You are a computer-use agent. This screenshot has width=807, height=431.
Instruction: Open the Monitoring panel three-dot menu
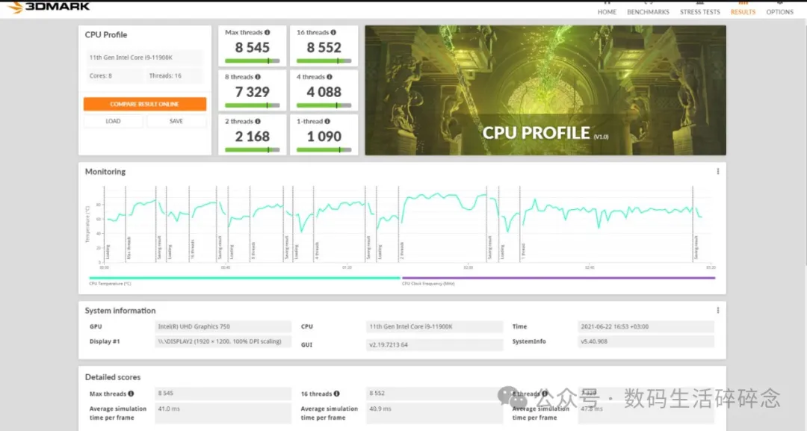click(x=717, y=172)
